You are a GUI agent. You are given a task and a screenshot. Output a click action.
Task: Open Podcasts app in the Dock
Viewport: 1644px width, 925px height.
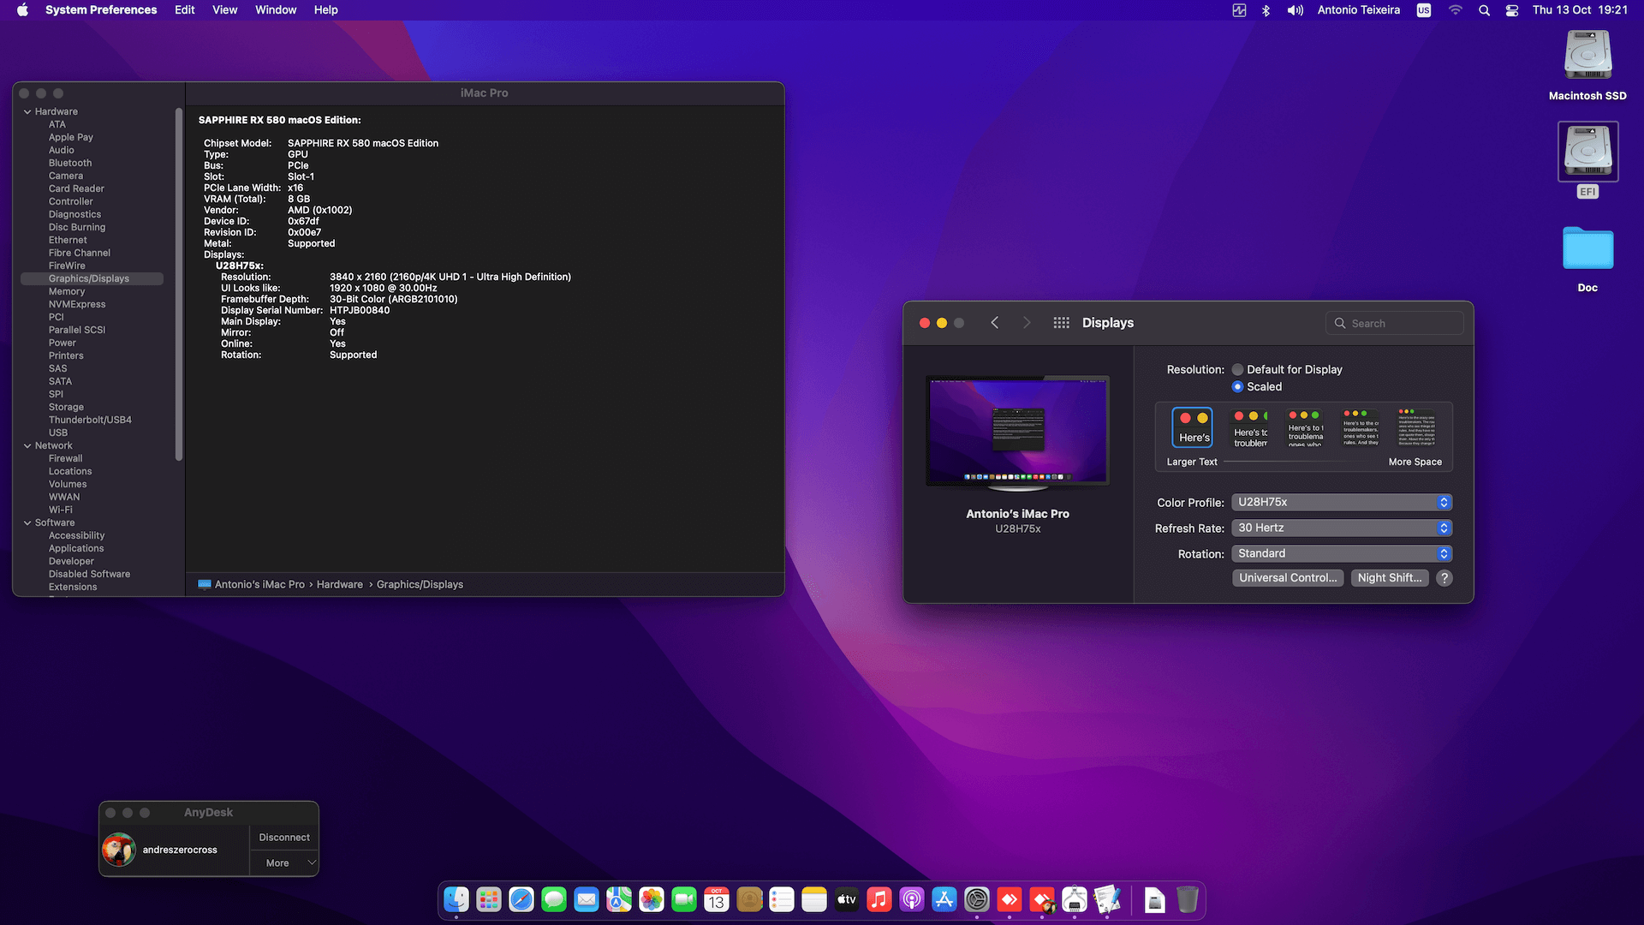(x=912, y=899)
